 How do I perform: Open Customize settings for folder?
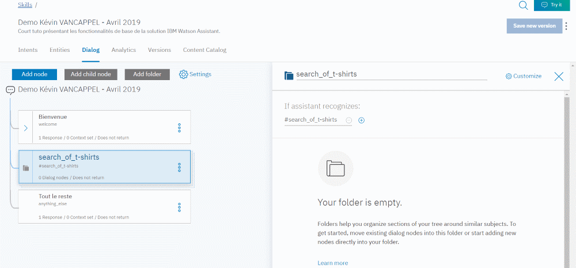524,76
